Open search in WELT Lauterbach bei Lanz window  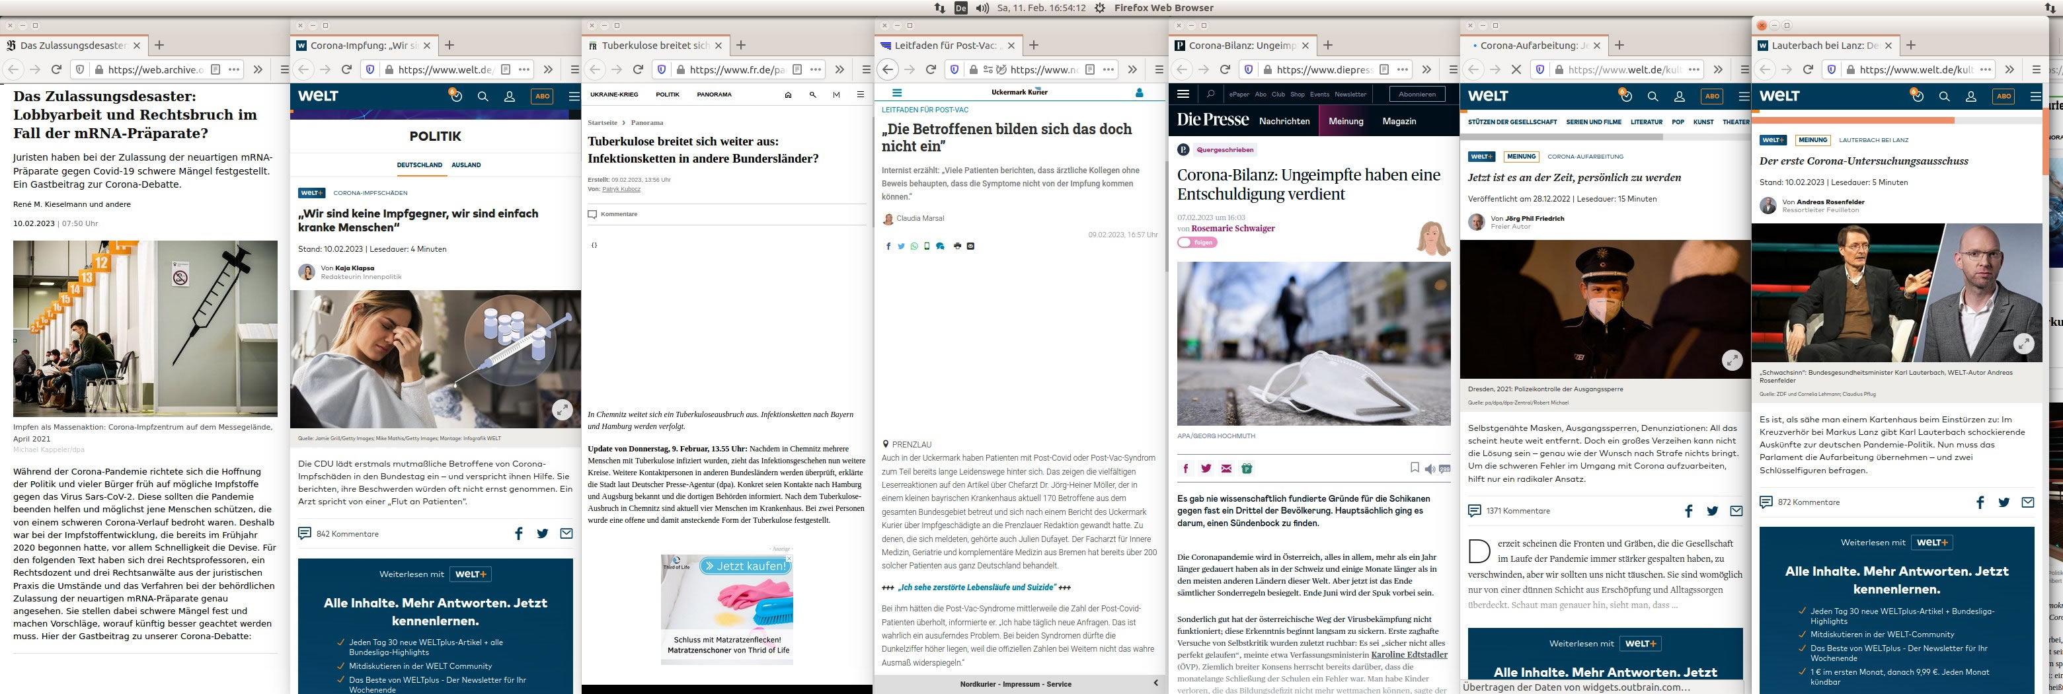coord(1943,96)
